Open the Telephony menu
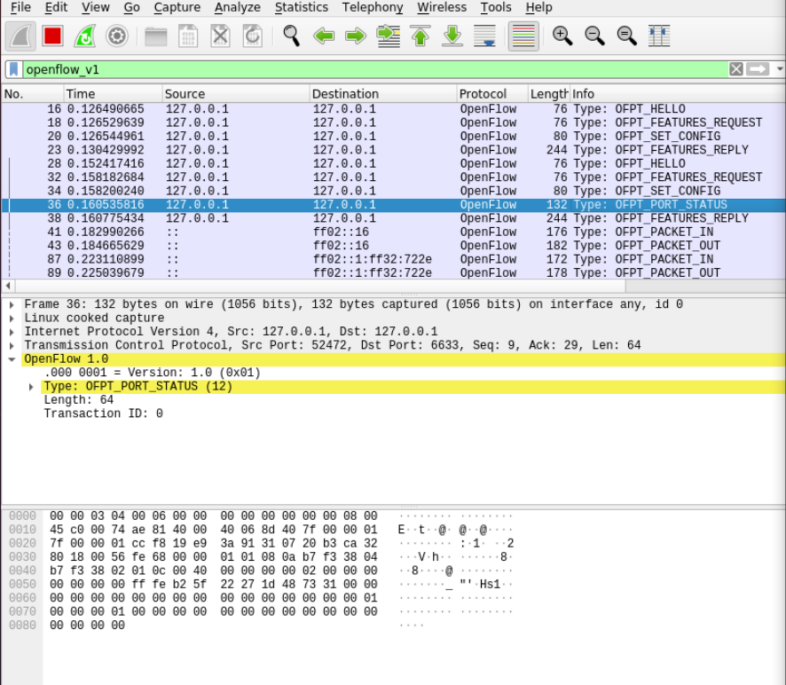786x685 pixels. 373,7
